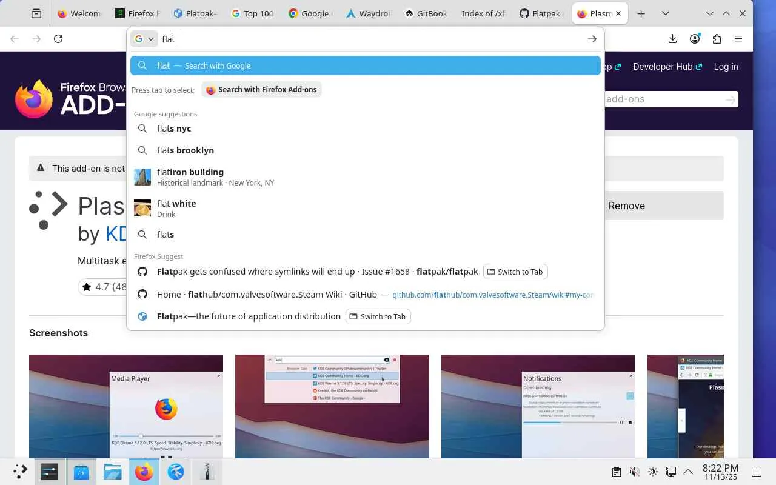This screenshot has height=485, width=776.
Task: Click the Firefox icon in the taskbar
Action: click(x=144, y=472)
